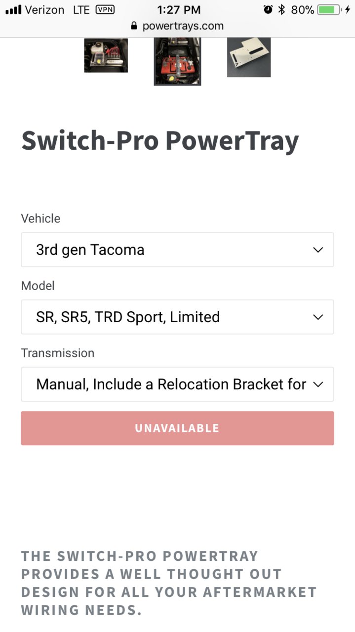Tap the padlock icon beside powertrays.com
Viewport: 355px width, 632px height.
pyautogui.click(x=133, y=26)
